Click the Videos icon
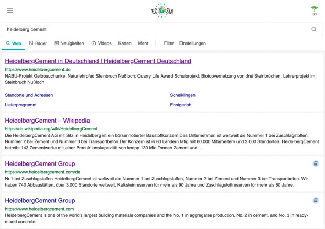325x229 pixels. [x=94, y=43]
